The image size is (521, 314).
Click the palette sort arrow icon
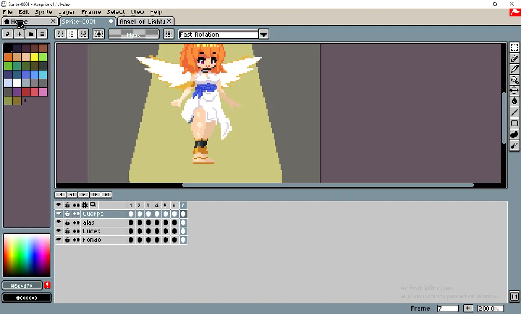19,34
